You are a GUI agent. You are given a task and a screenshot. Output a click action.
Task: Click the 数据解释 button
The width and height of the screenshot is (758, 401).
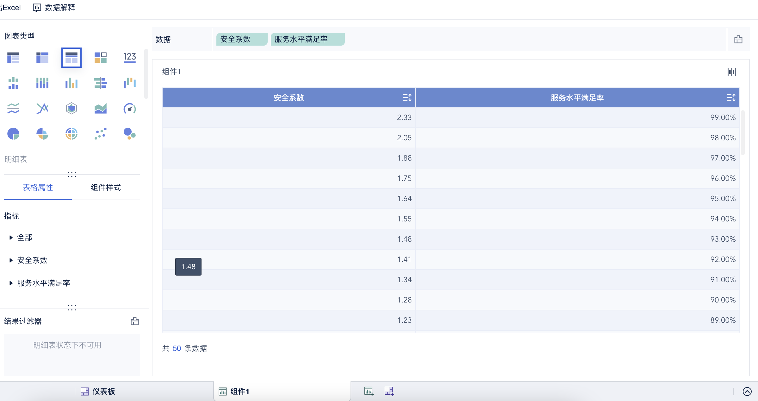click(x=54, y=8)
